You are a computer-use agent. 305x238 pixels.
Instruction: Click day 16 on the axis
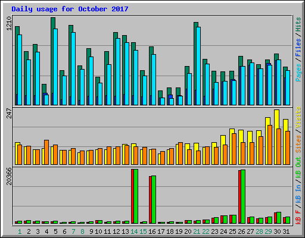coord(152,231)
